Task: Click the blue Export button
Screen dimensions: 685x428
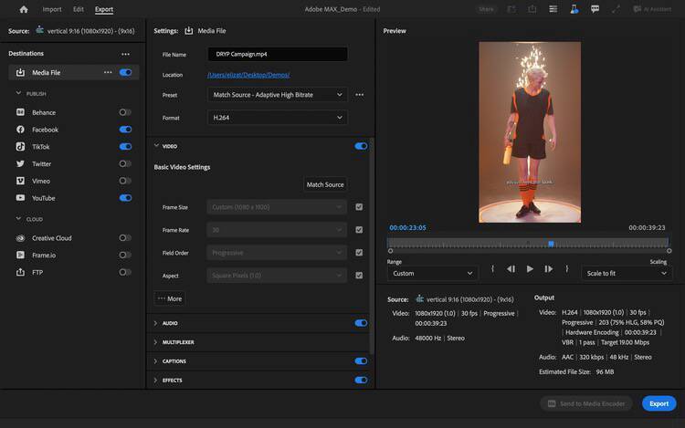Action: pos(658,403)
